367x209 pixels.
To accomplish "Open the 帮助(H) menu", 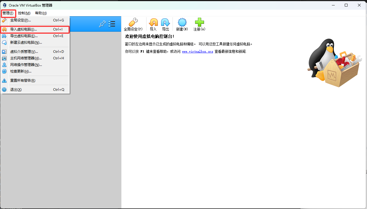I will pos(41,13).
